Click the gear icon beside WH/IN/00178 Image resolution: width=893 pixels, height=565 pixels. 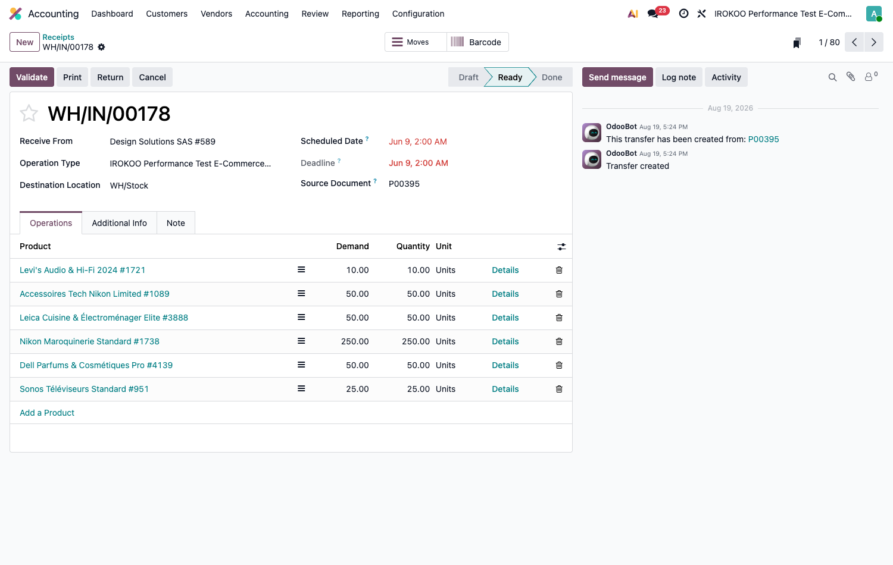(x=101, y=47)
